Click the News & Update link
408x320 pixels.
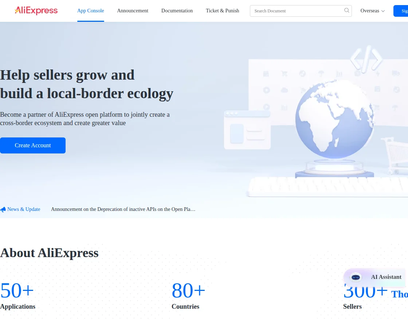click(x=24, y=209)
